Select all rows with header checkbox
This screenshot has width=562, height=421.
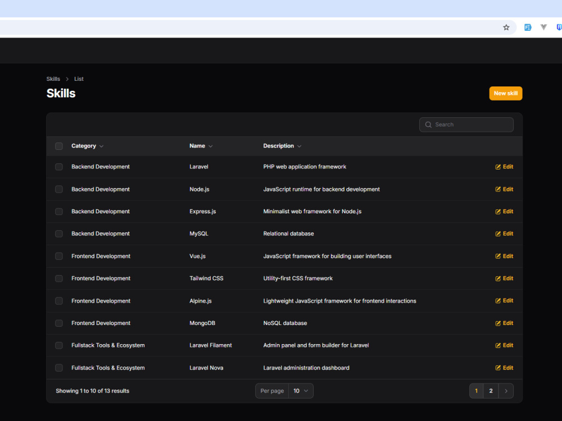tap(59, 146)
